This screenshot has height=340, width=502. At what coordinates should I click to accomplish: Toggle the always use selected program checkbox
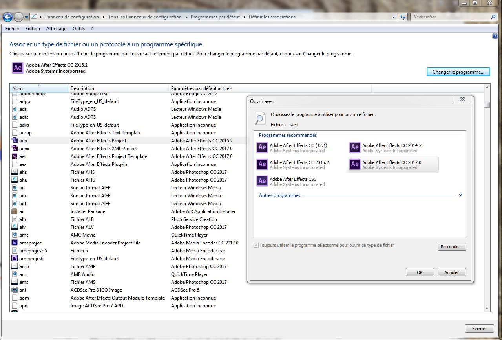(x=256, y=245)
